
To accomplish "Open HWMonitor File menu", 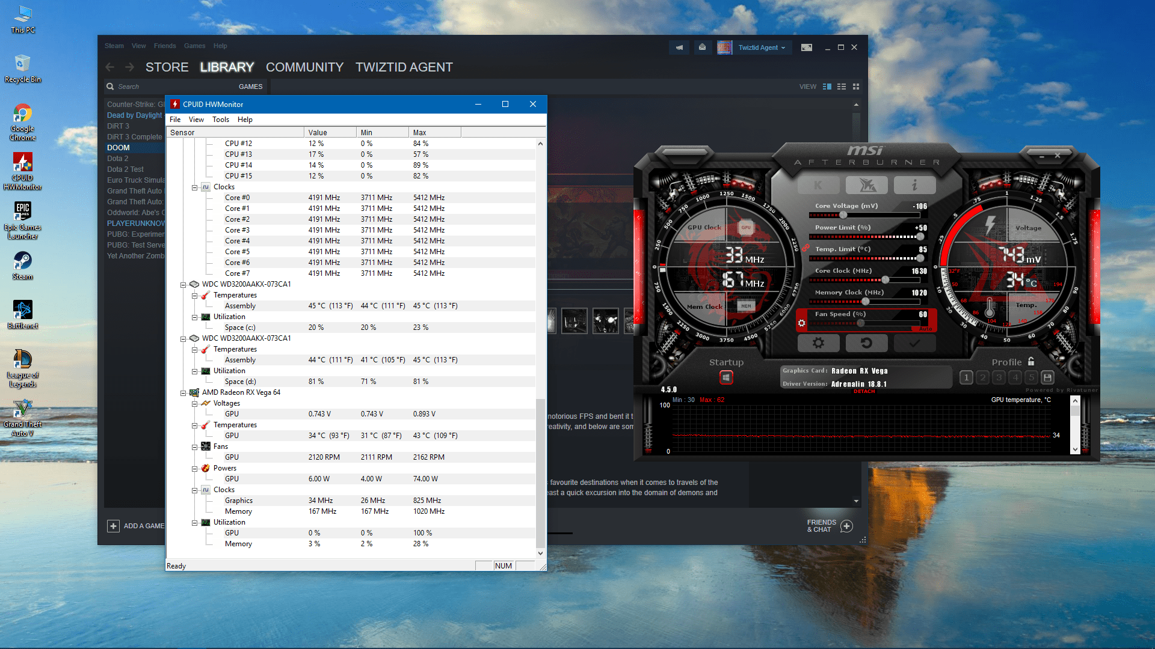I will 175,120.
